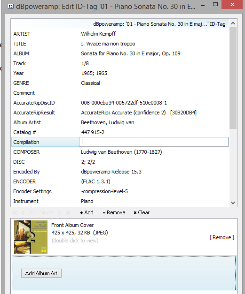The height and width of the screenshot is (294, 245).
Task: Jump to last file with double-right arrows
Action: coord(68,212)
